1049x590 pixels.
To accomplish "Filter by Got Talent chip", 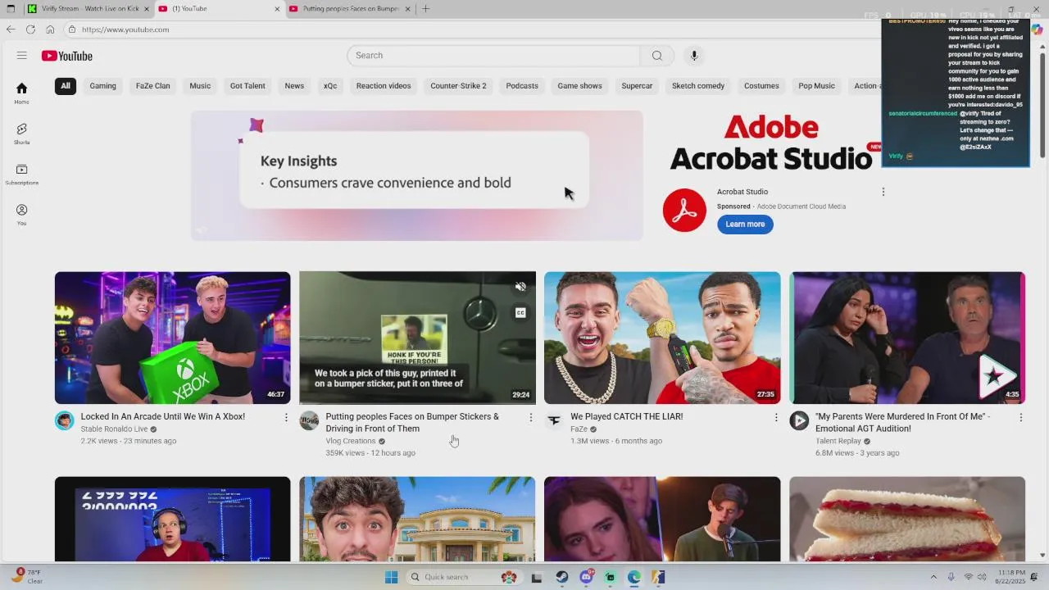I will click(247, 86).
